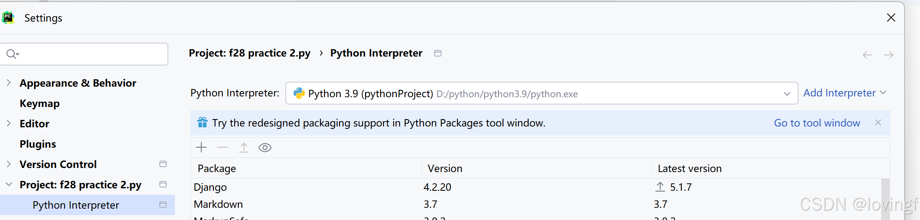Click the navigate back arrow
920x220 pixels.
[x=867, y=55]
